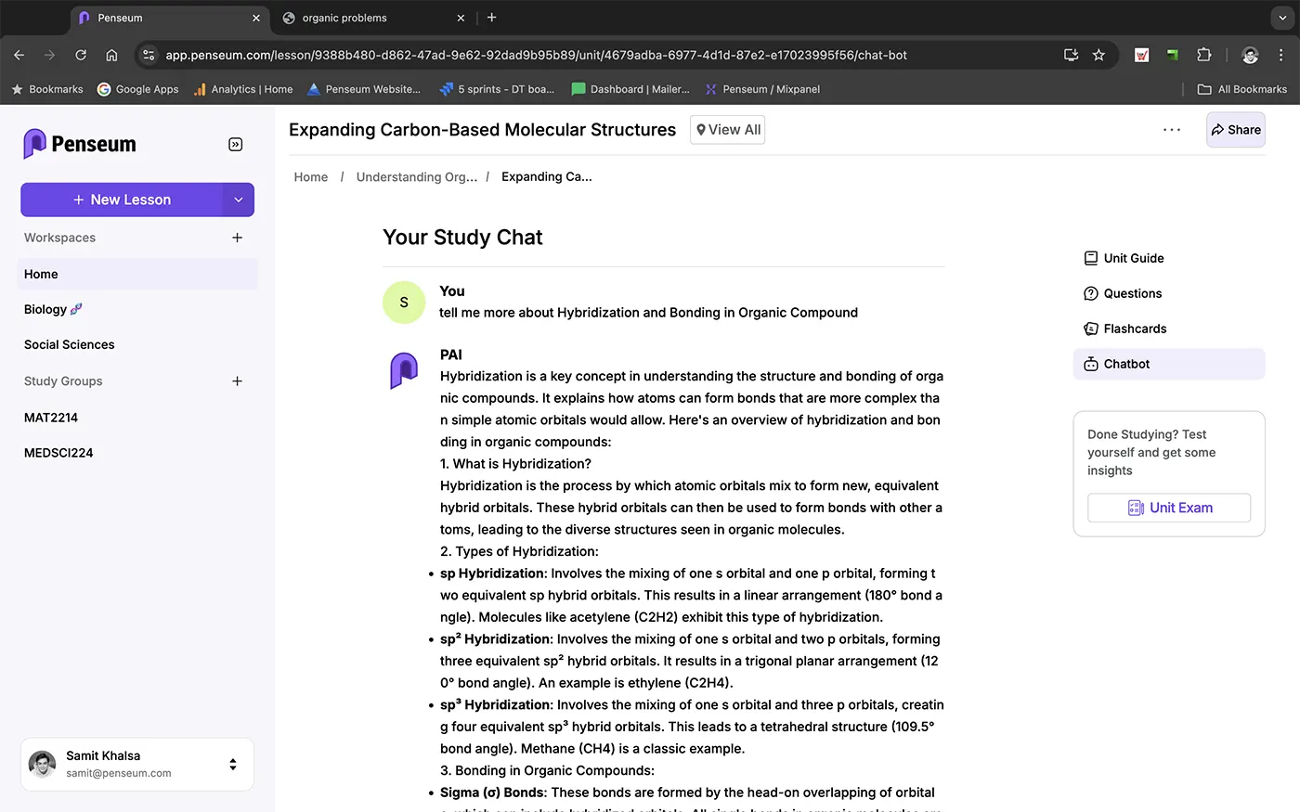
Task: Create a New Lesson
Action: coord(122,200)
